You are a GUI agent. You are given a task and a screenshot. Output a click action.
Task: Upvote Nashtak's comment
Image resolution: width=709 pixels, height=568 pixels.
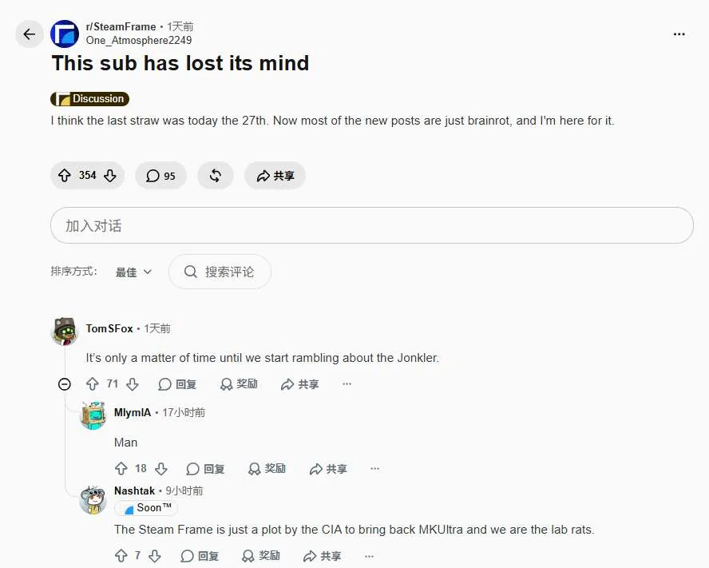coord(121,556)
